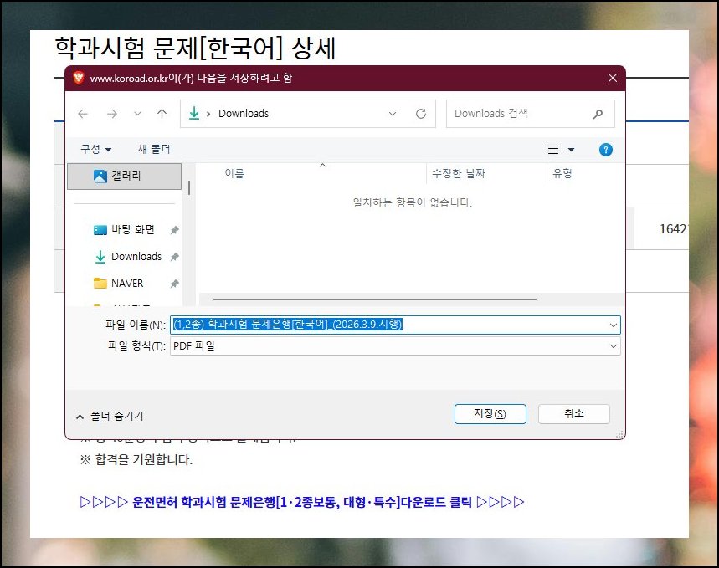Sort by 이름 column header

[234, 173]
